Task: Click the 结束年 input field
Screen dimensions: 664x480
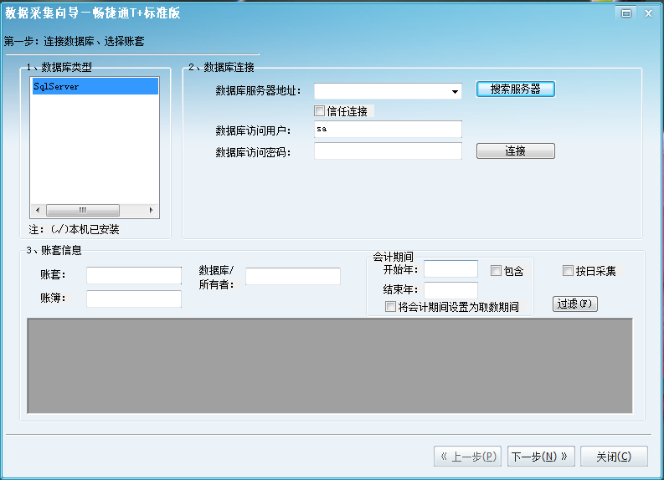Action: pos(450,290)
